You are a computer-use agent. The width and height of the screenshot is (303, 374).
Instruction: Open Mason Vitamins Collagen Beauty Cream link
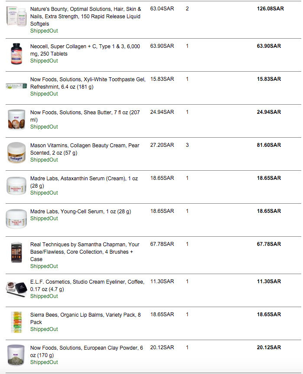pos(85,149)
